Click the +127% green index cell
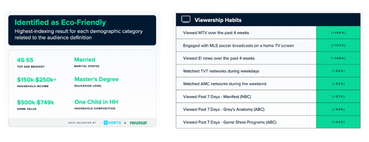Viewport: 369px width, 142px height. click(x=338, y=45)
